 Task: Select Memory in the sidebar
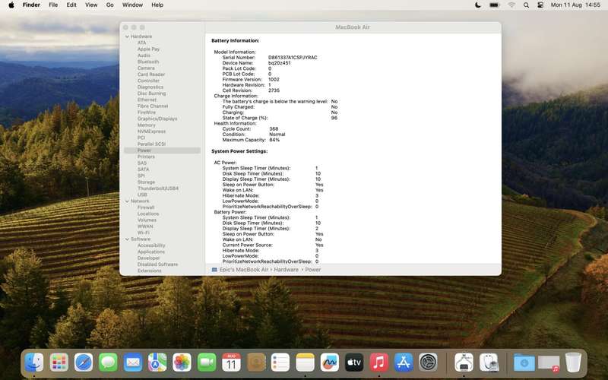(146, 125)
